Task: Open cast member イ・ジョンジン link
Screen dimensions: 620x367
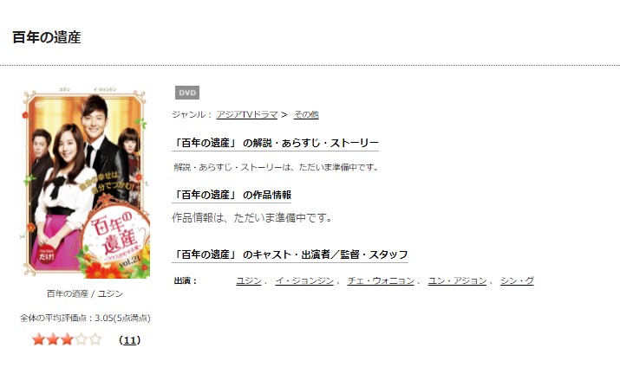Action: (x=304, y=280)
